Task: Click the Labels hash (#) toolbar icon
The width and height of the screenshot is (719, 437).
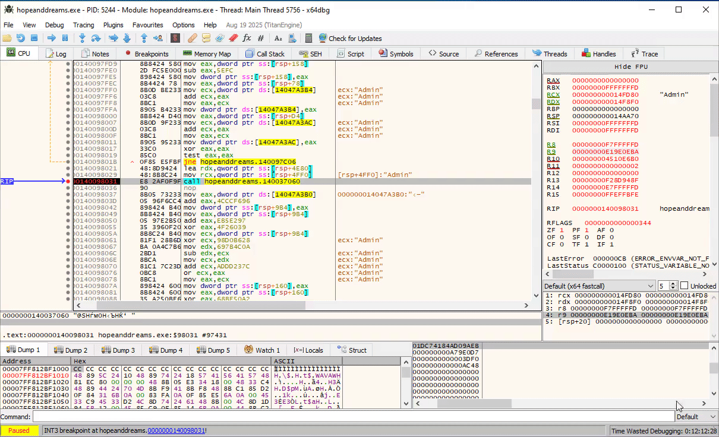Action: [x=261, y=38]
